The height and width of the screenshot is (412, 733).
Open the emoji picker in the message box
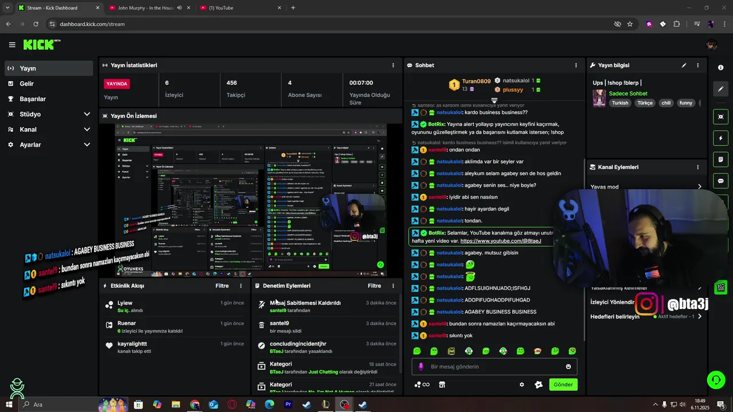coord(568,367)
